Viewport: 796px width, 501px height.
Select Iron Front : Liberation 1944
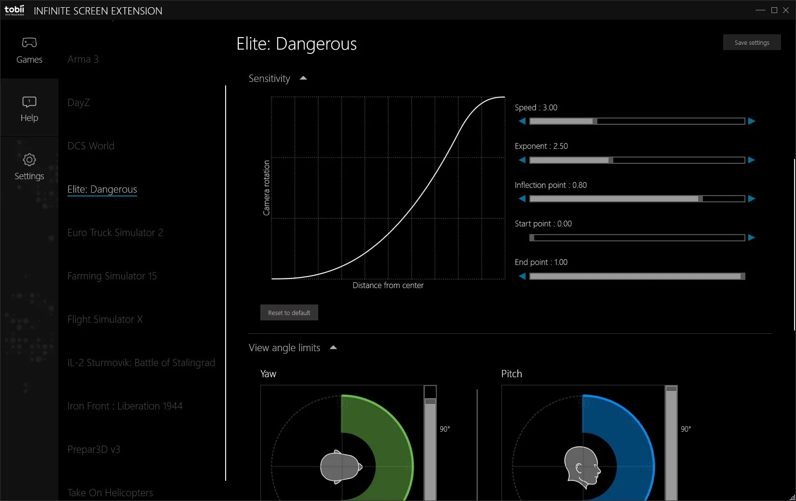[125, 406]
